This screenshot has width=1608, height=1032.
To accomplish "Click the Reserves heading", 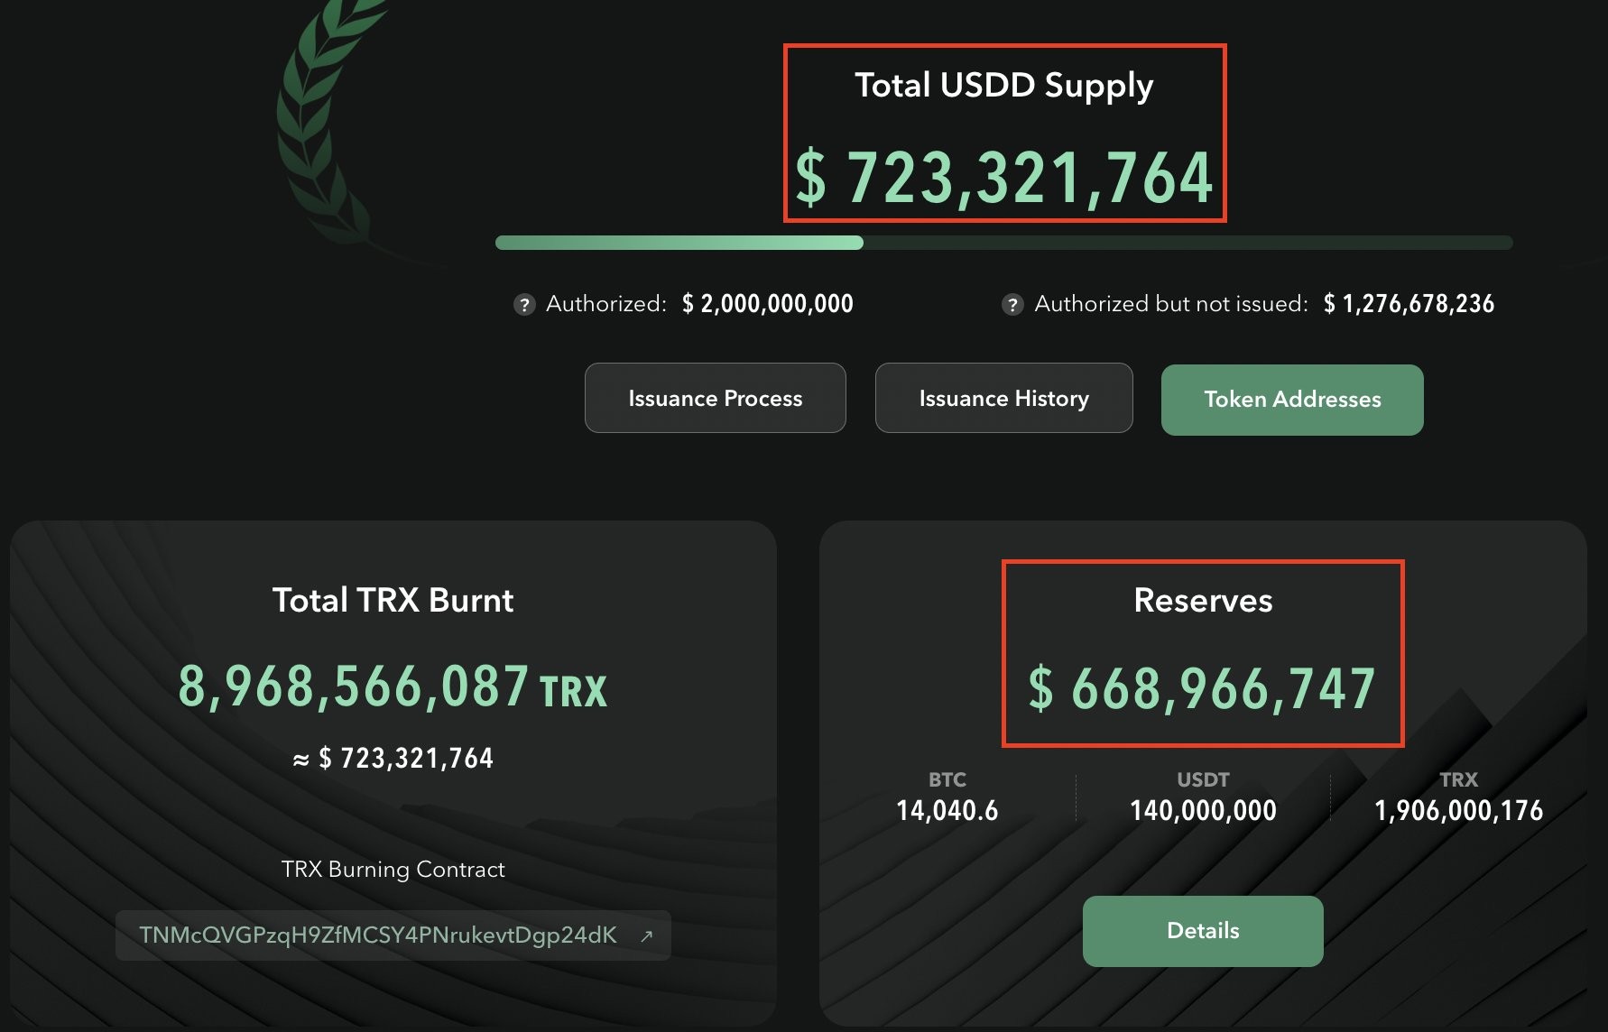I will [1203, 600].
